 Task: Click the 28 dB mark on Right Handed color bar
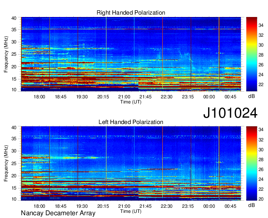(261, 55)
